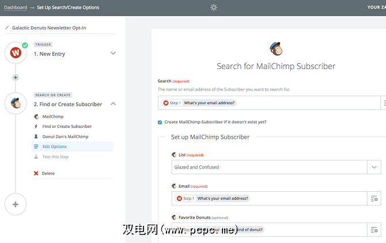Screen dimensions: 386x243
Task: Click insert-field icon beside Email field
Action: click(374, 199)
